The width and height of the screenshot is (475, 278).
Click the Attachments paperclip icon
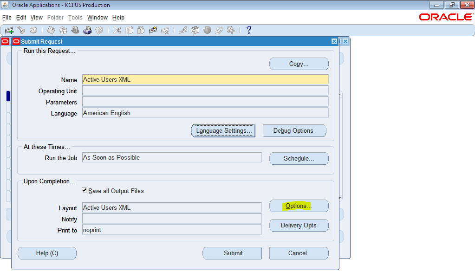219,30
